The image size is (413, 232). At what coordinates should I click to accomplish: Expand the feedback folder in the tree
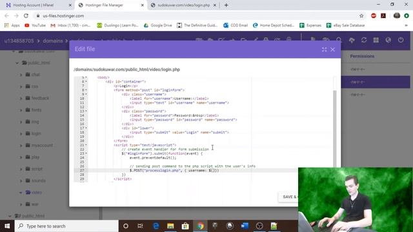pos(21,99)
